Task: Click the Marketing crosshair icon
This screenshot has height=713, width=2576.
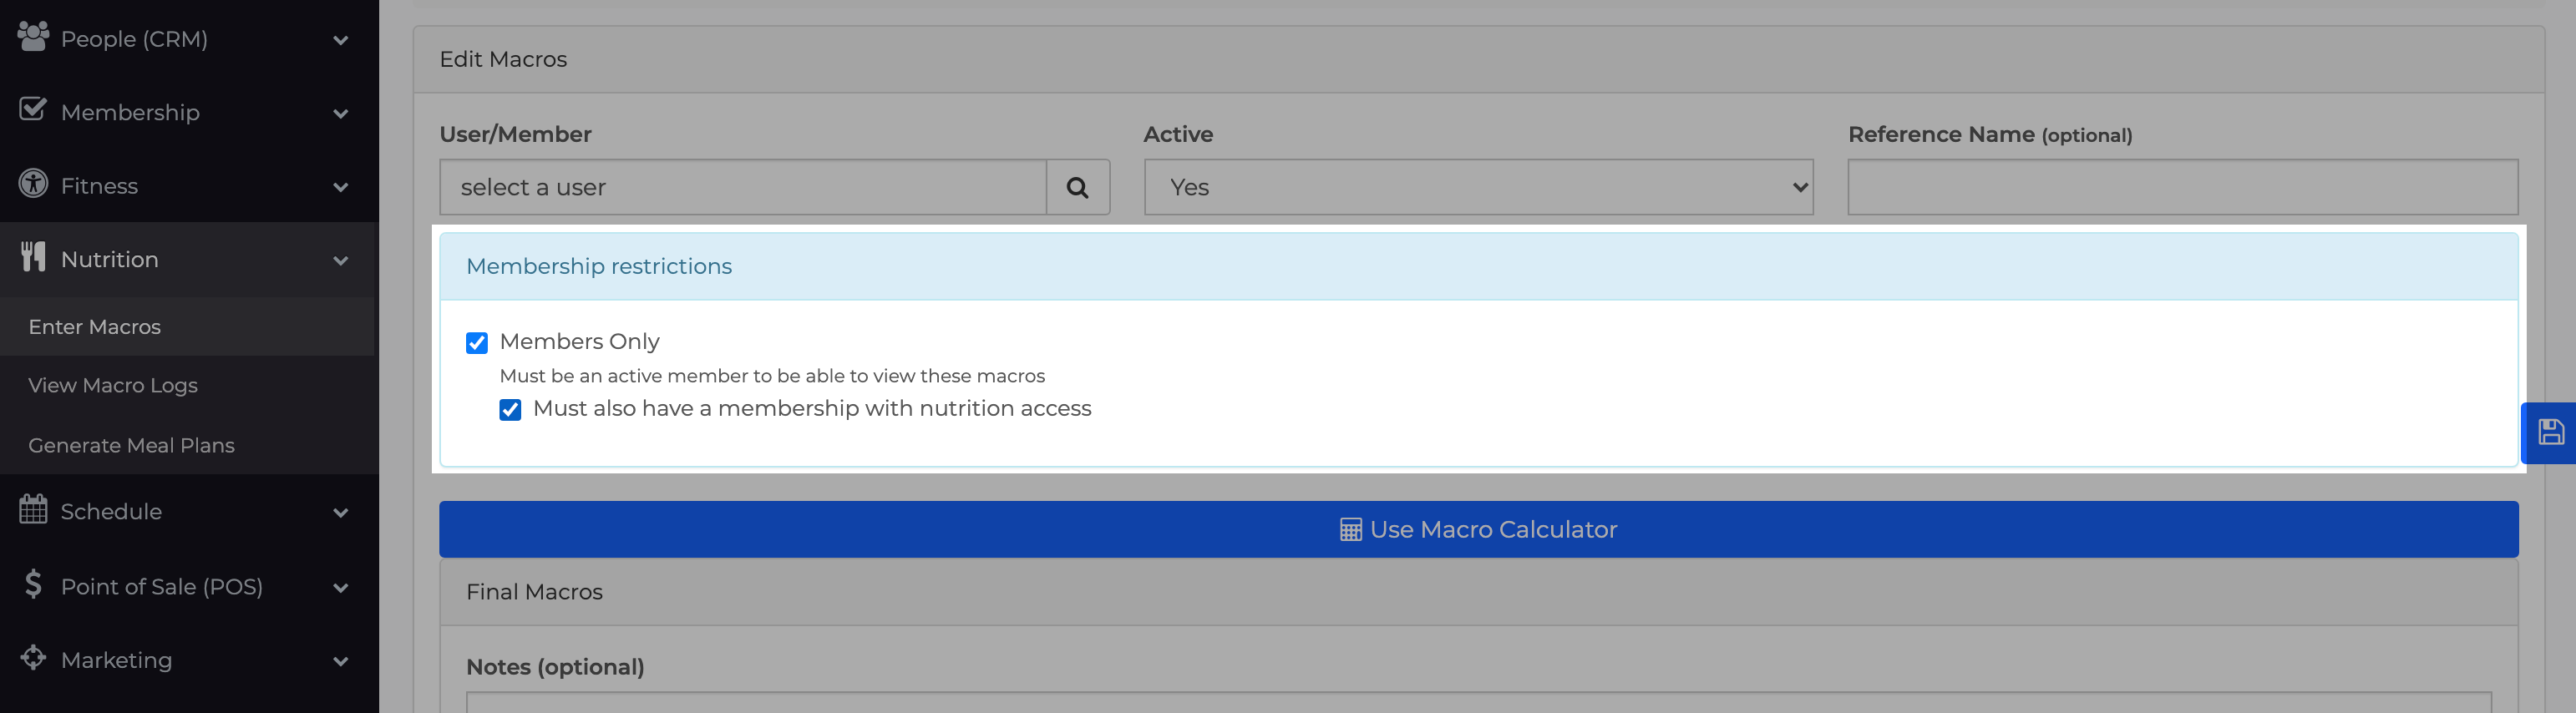Action: (x=33, y=657)
